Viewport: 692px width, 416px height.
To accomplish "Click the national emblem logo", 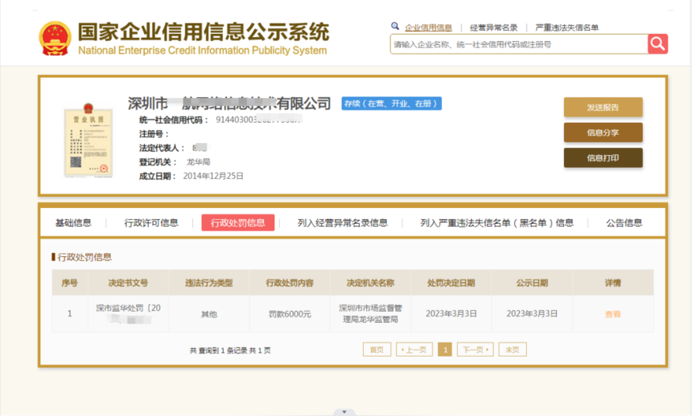I will tap(56, 39).
